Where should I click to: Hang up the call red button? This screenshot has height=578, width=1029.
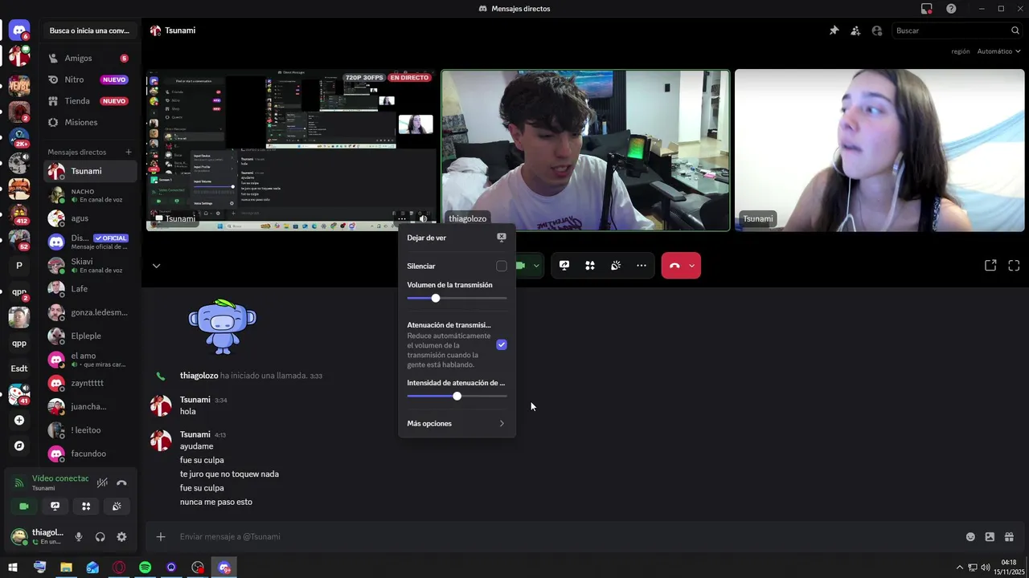(674, 266)
